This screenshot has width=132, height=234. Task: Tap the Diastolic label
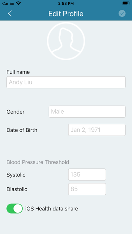17,189
